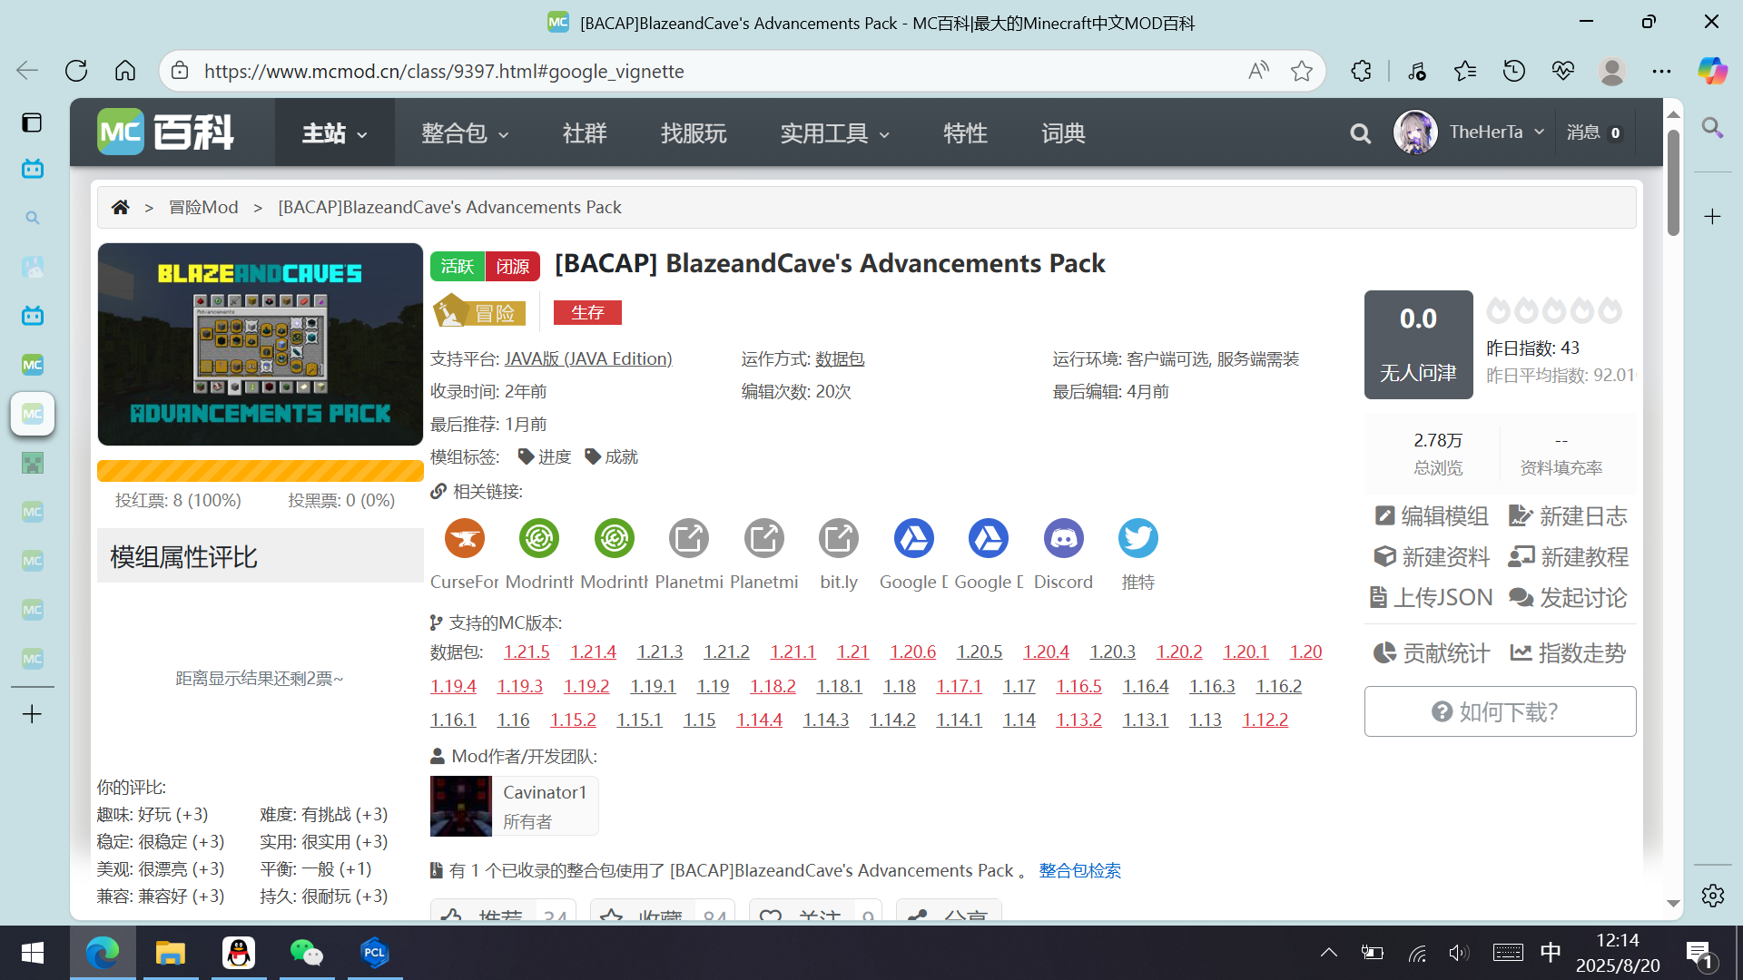Click the MC百科 site logo

166,132
